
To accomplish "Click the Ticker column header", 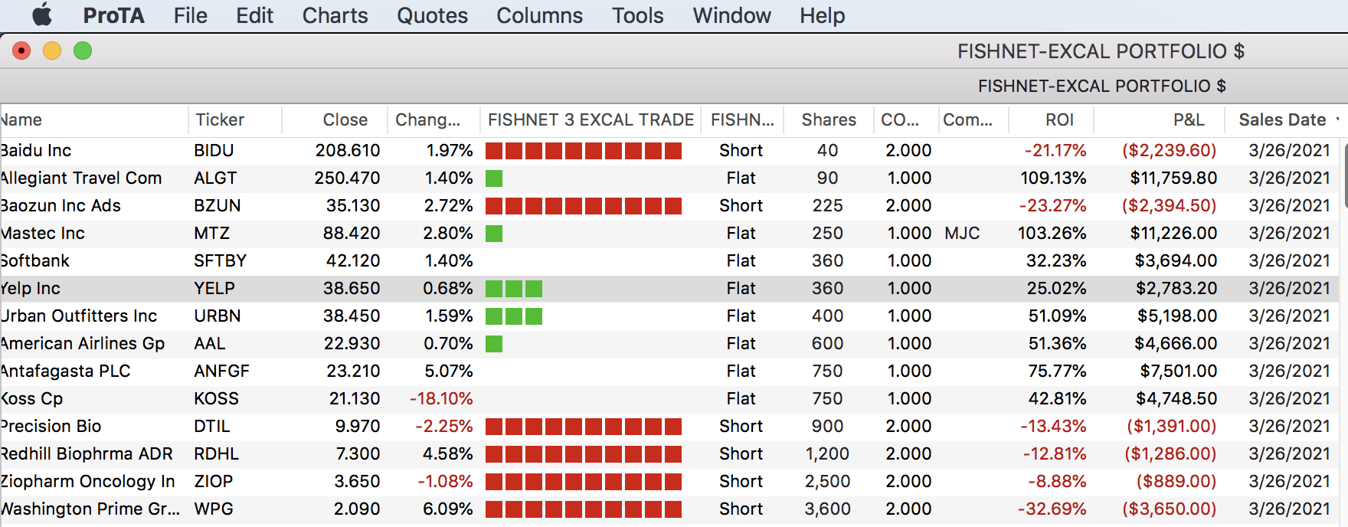I will pos(220,119).
